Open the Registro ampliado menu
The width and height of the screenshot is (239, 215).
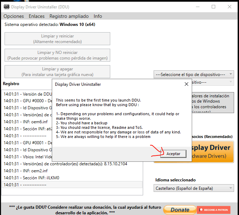[69, 16]
